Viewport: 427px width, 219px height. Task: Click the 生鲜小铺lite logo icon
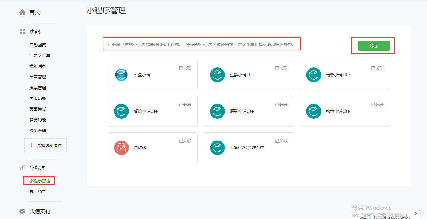pos(217,75)
